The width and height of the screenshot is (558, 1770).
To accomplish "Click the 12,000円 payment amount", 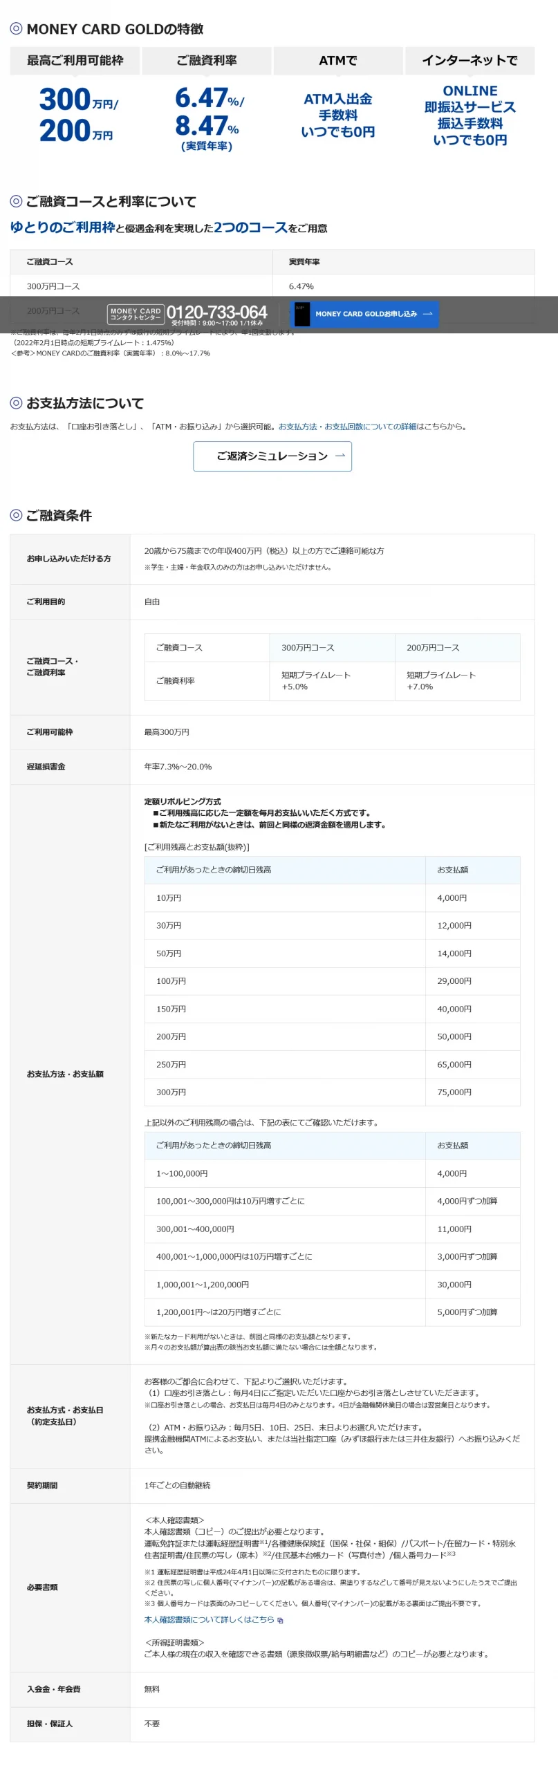I will click(454, 925).
